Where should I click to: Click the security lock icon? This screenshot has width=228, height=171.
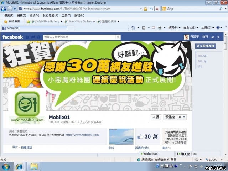click(145, 9)
